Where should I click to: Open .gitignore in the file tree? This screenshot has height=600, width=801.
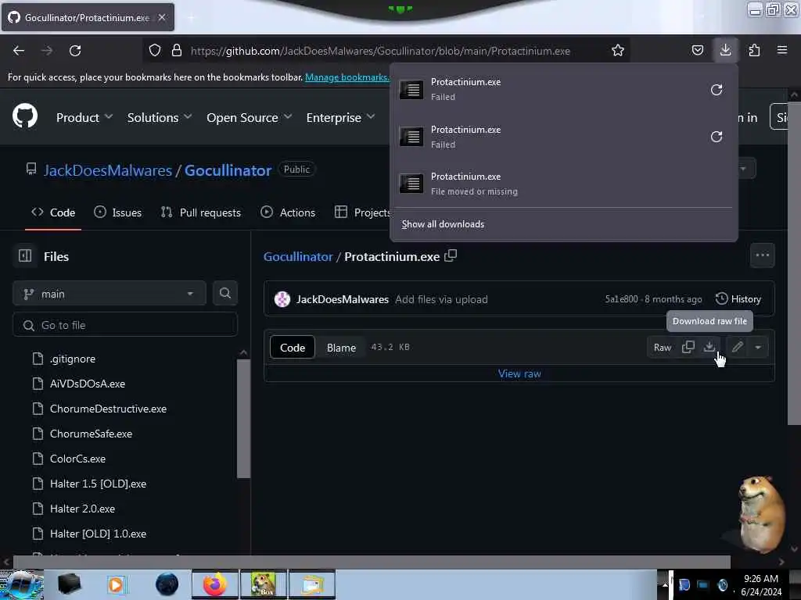coord(73,359)
